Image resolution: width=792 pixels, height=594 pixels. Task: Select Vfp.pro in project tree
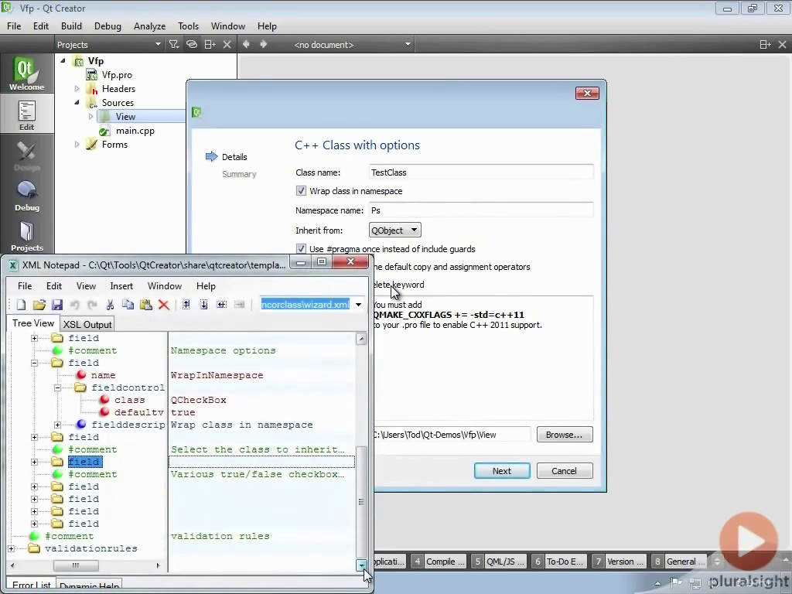point(117,75)
